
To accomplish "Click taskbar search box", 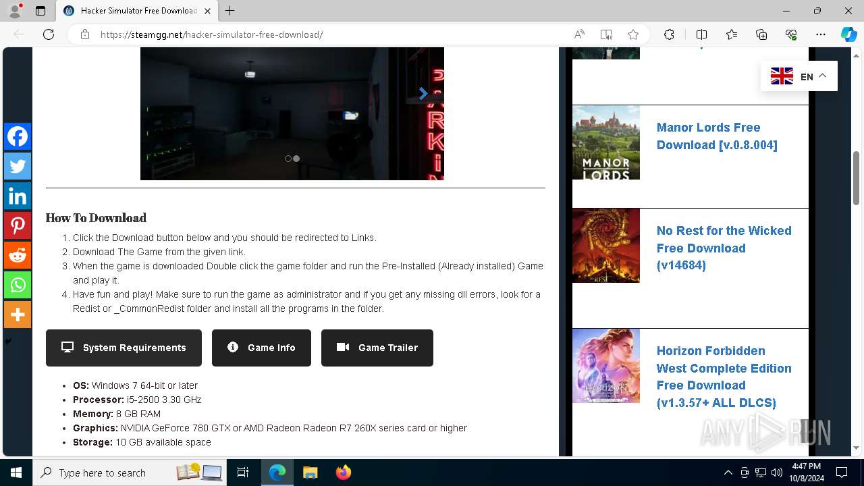I will (131, 473).
